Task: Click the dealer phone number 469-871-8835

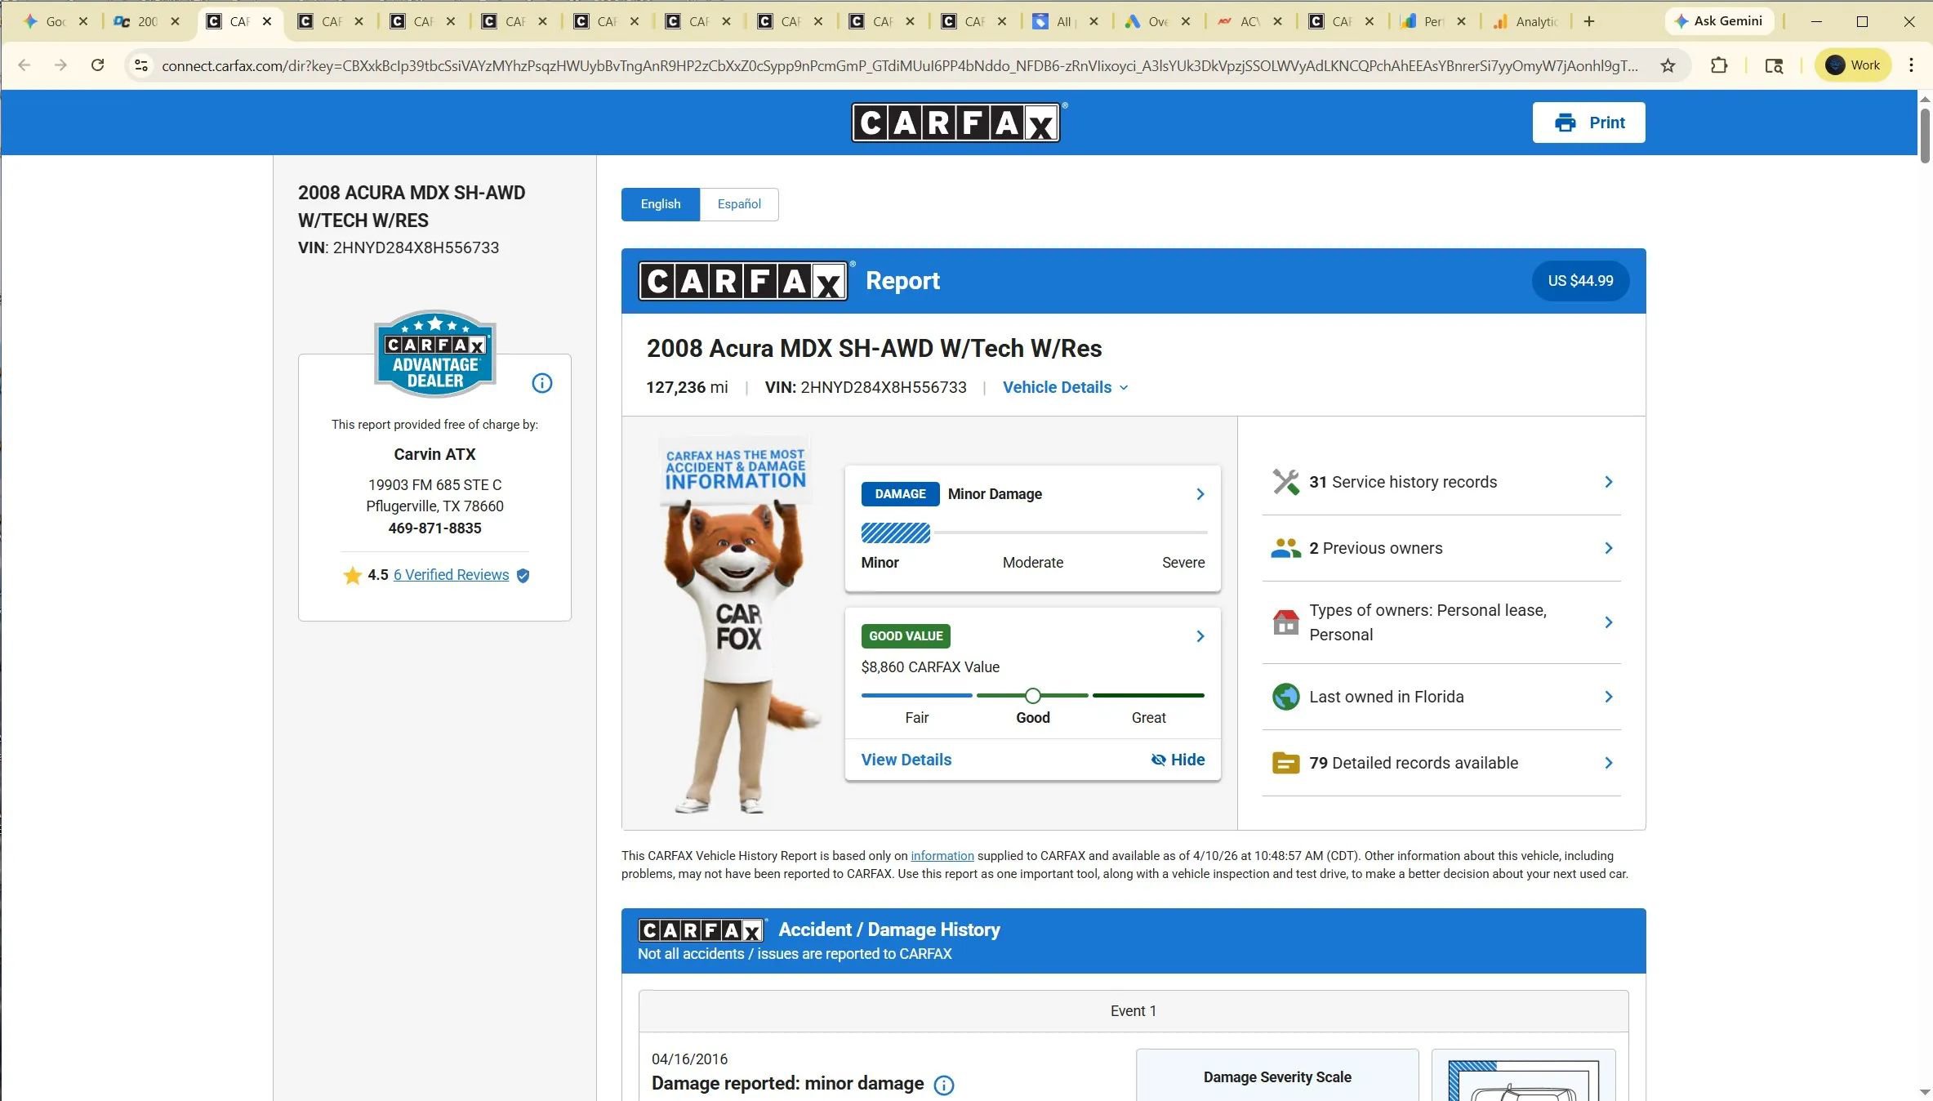Action: (434, 528)
